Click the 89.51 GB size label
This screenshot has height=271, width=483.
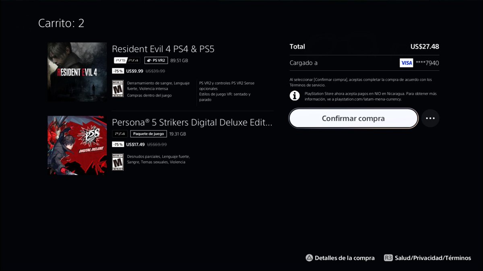[x=179, y=61]
